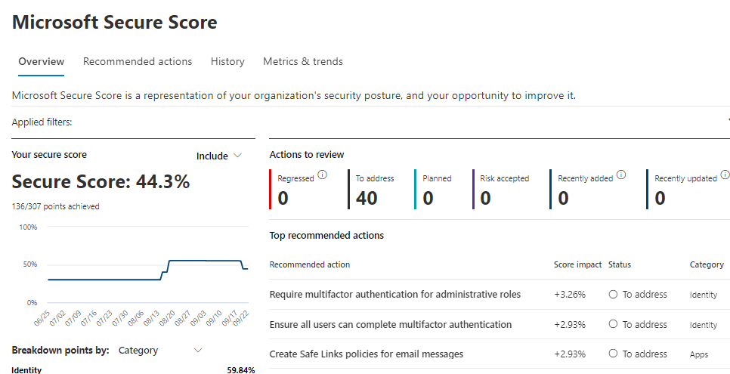Click the Planned actions count tile
730x374 pixels.
[x=429, y=198]
